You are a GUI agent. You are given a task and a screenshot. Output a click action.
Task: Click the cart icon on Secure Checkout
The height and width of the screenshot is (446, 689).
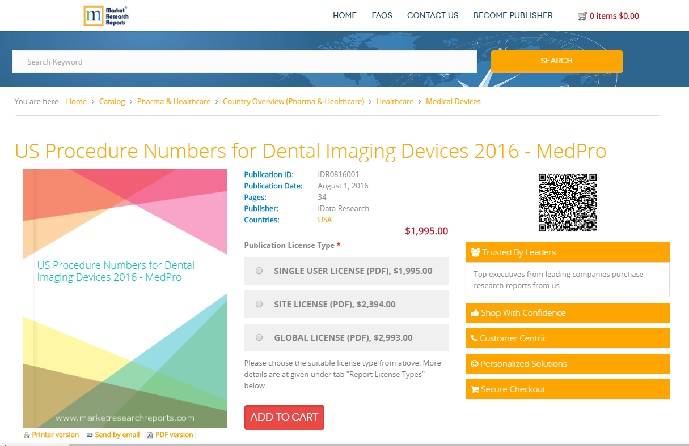(x=475, y=389)
